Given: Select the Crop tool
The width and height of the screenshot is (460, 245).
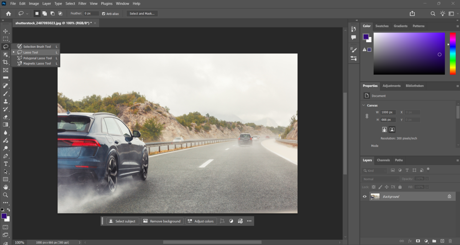Looking at the screenshot, I should click(5, 62).
